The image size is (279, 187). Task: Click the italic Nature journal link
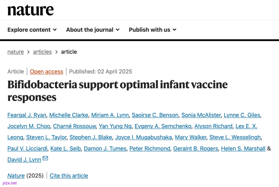pyautogui.click(x=16, y=176)
